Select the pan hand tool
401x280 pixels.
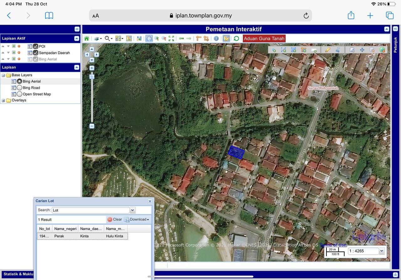point(149,39)
